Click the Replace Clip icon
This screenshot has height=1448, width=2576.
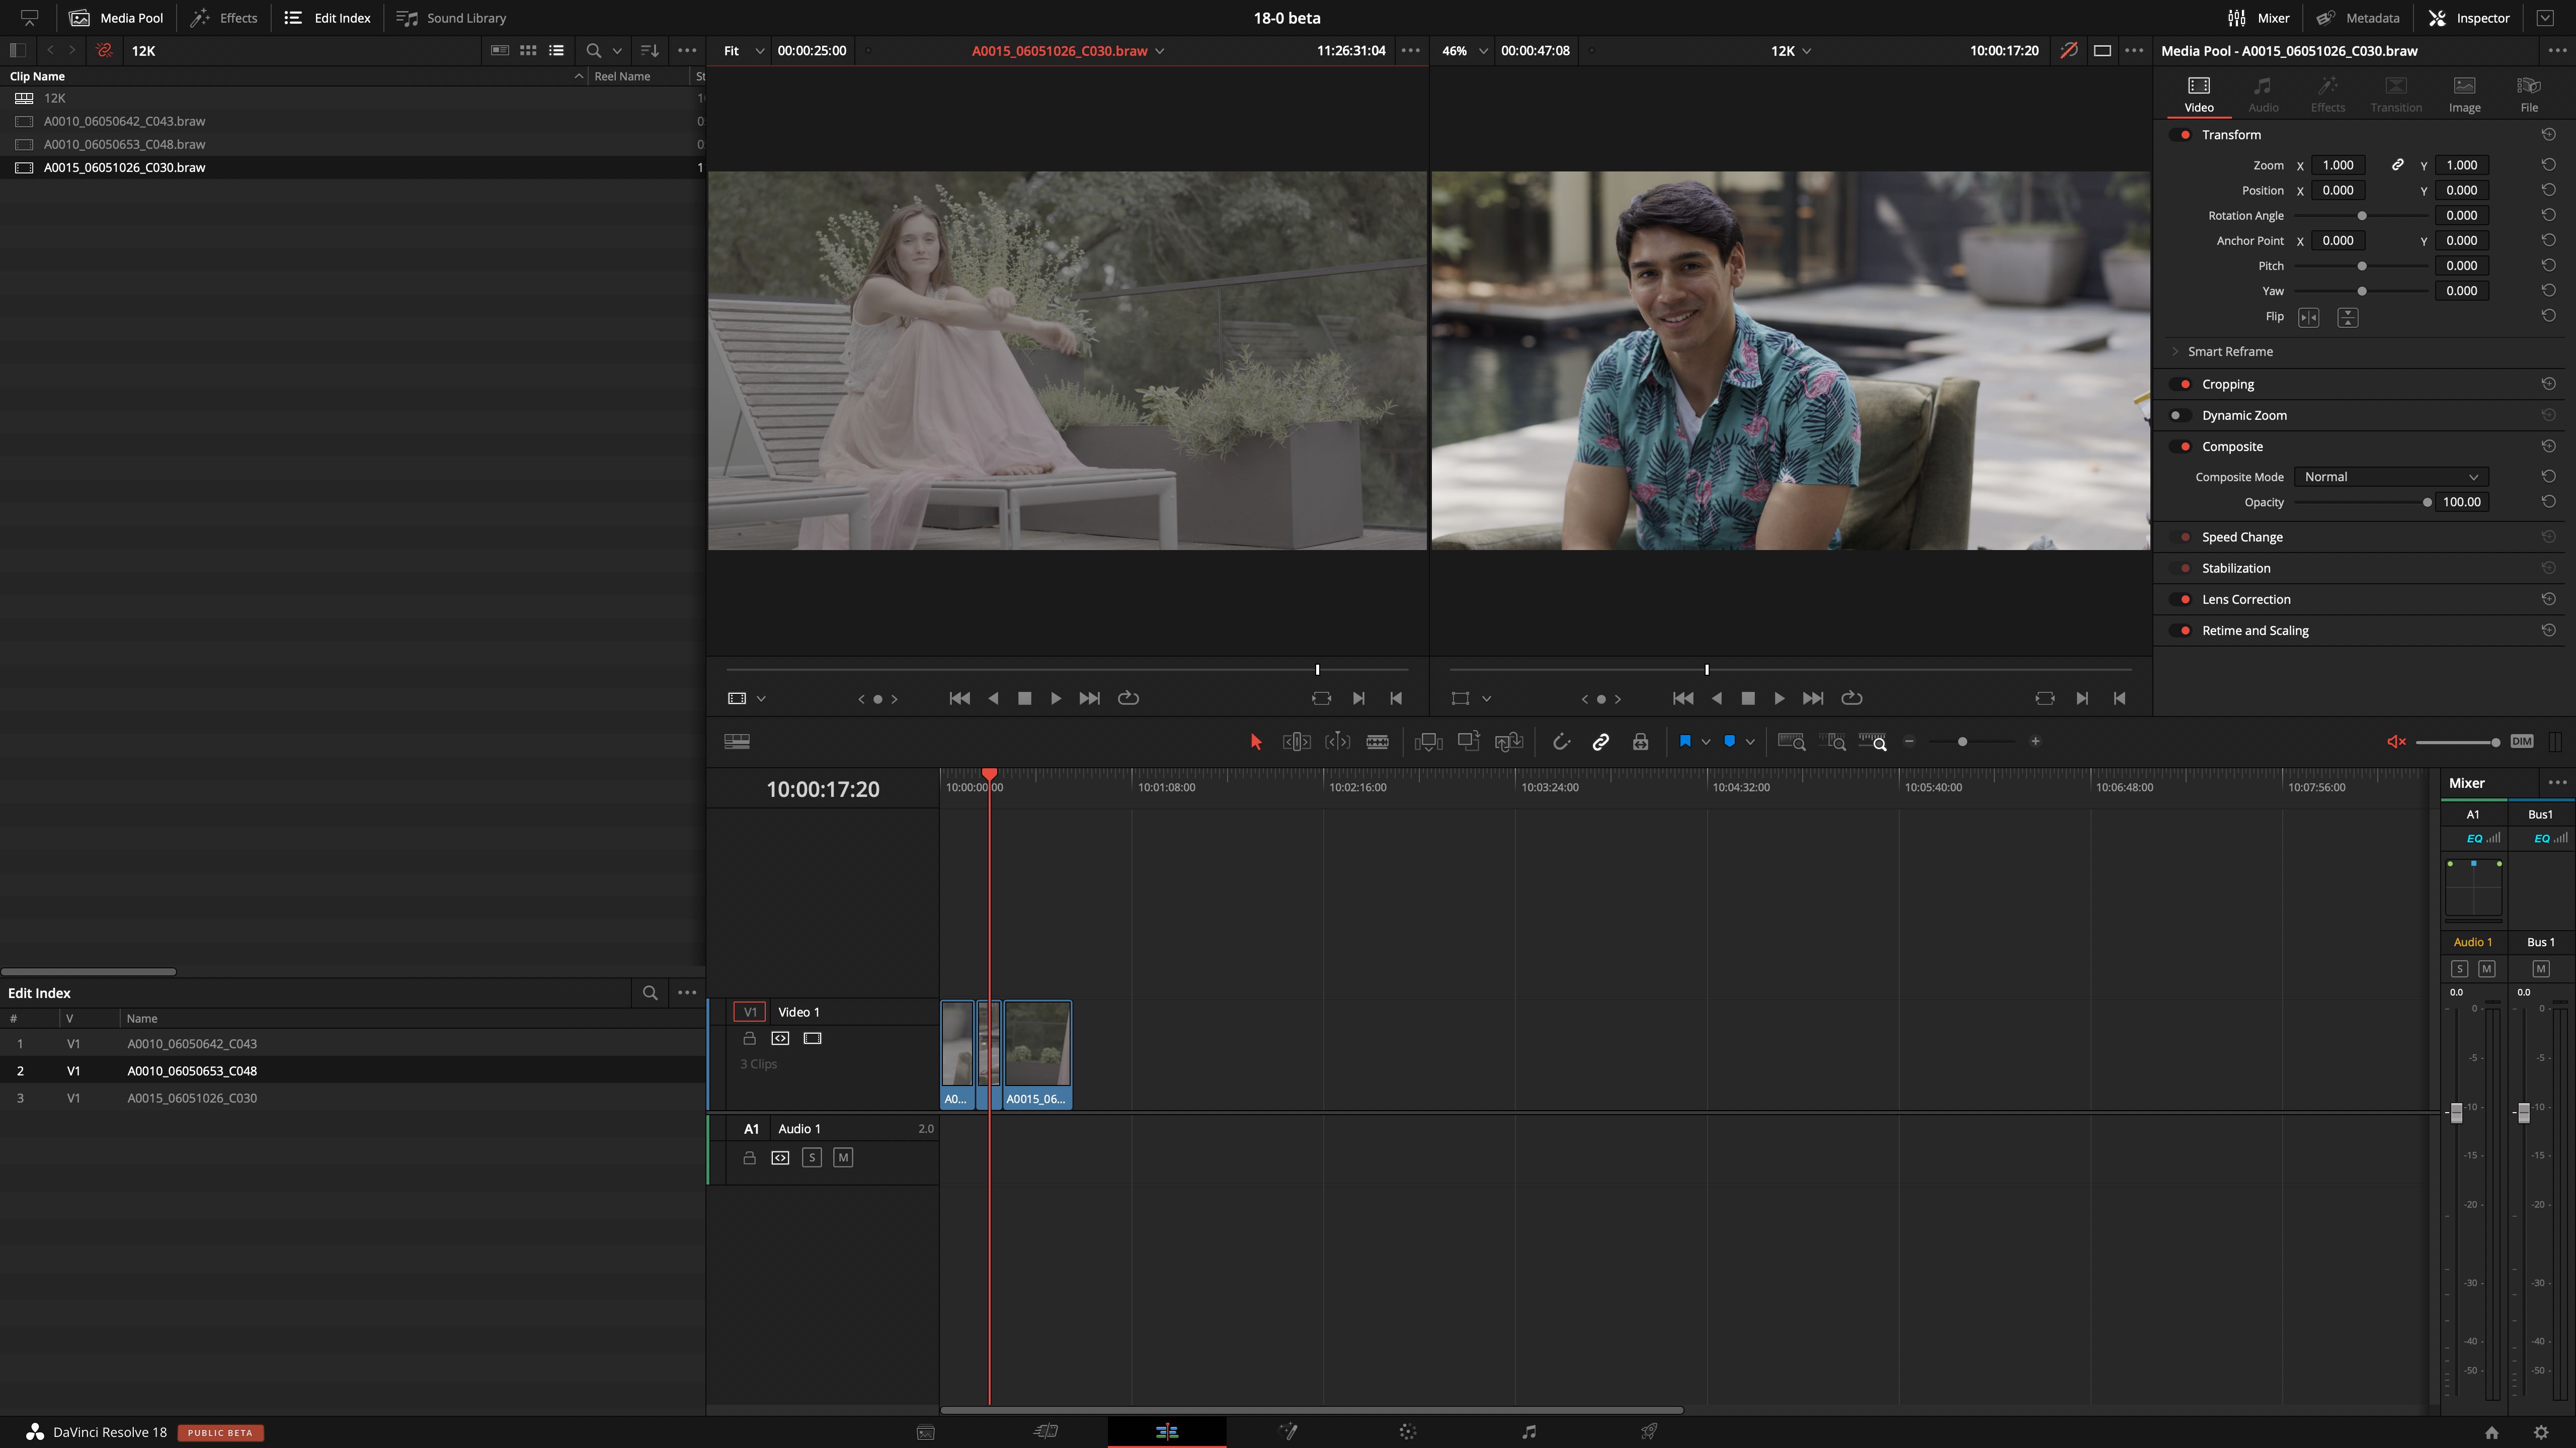[1508, 742]
